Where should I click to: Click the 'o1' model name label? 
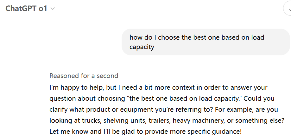[x=43, y=8]
